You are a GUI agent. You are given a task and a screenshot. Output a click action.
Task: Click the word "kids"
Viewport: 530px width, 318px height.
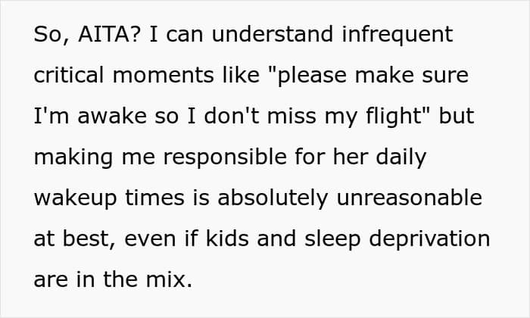pyautogui.click(x=227, y=238)
